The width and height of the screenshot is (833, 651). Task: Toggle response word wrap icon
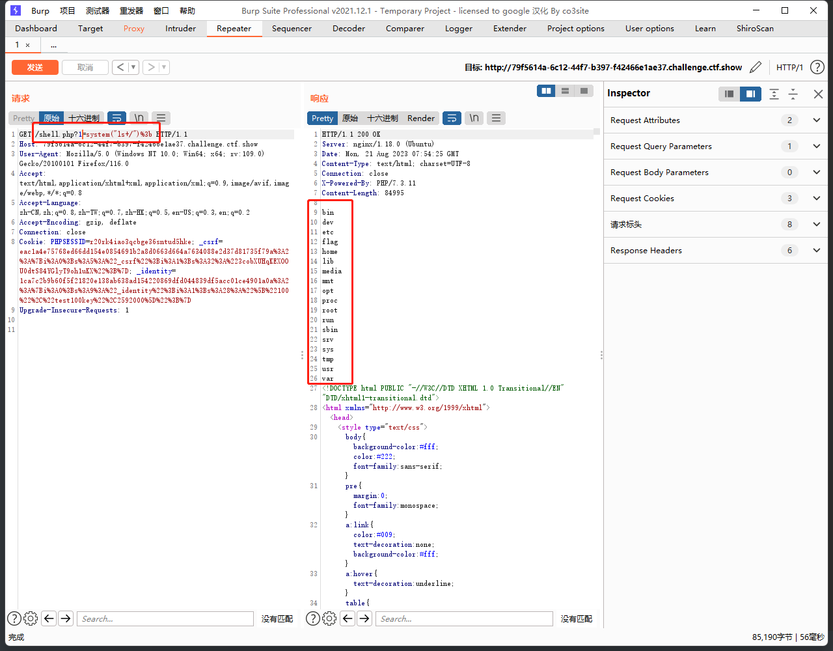(x=452, y=118)
